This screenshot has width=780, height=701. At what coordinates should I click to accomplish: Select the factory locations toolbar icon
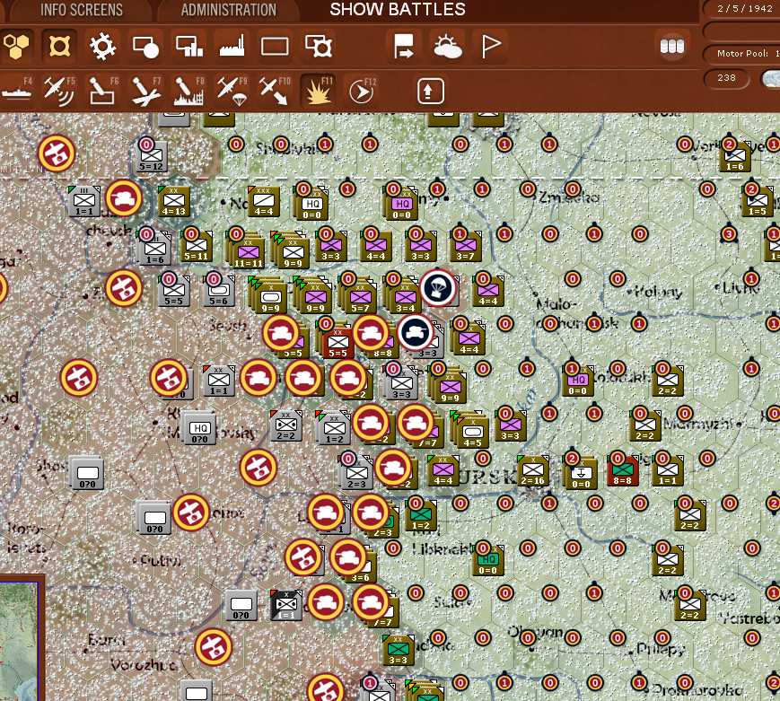point(230,46)
